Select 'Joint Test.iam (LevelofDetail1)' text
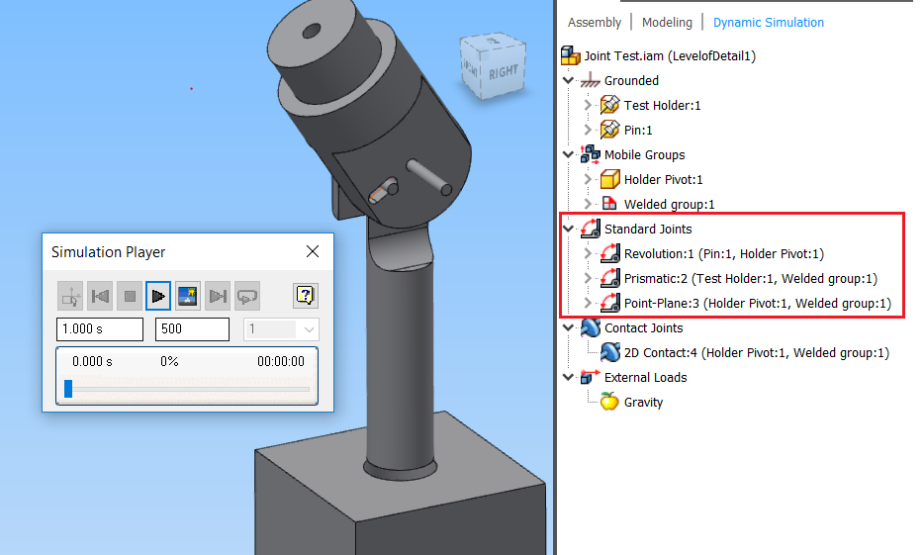Viewport: 924px width, 555px height. pyautogui.click(x=670, y=56)
